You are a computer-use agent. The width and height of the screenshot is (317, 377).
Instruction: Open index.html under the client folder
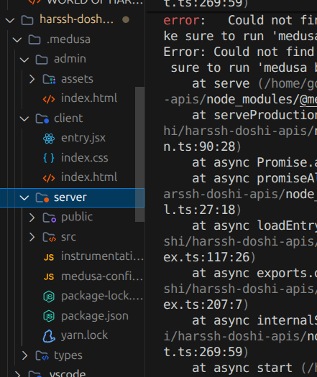point(89,177)
